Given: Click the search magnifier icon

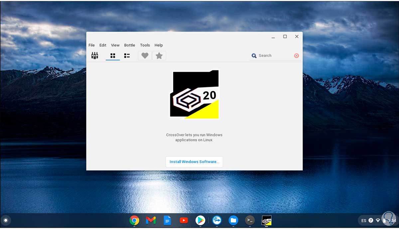Looking at the screenshot, I should pyautogui.click(x=254, y=56).
